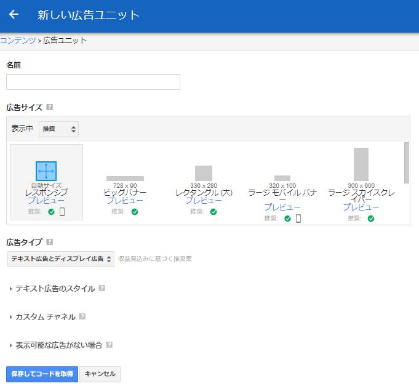The width and height of the screenshot is (419, 386).
Task: Click the 広告ユニット breadcrumb text
Action: click(x=65, y=41)
